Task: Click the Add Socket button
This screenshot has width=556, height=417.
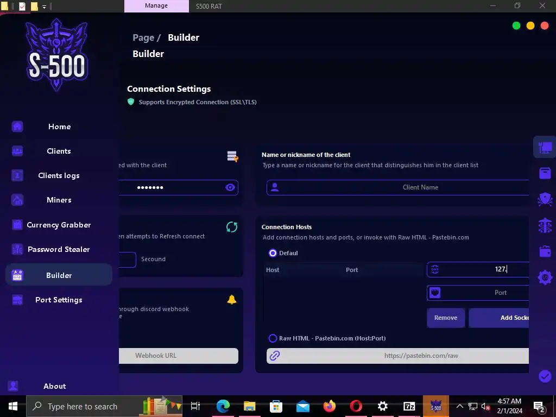Action: (x=498, y=318)
